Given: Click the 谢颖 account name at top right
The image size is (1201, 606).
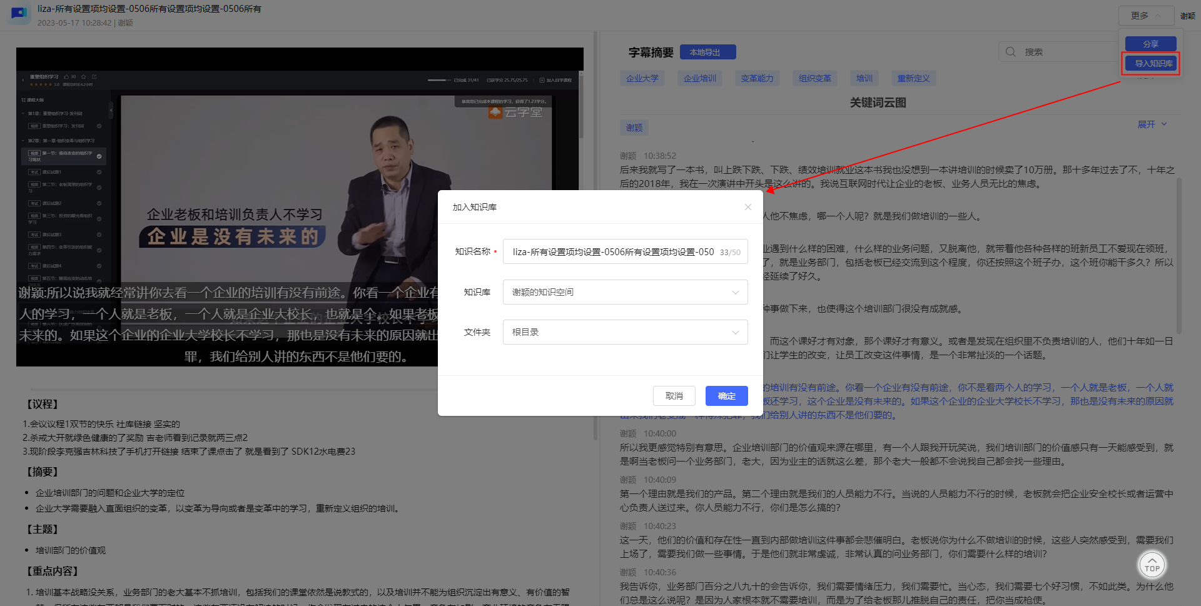Looking at the screenshot, I should [1188, 16].
